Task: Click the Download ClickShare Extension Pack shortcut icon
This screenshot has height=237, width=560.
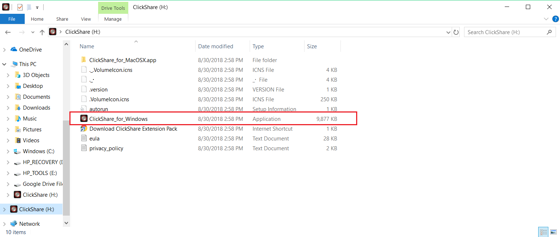Action: (x=84, y=128)
